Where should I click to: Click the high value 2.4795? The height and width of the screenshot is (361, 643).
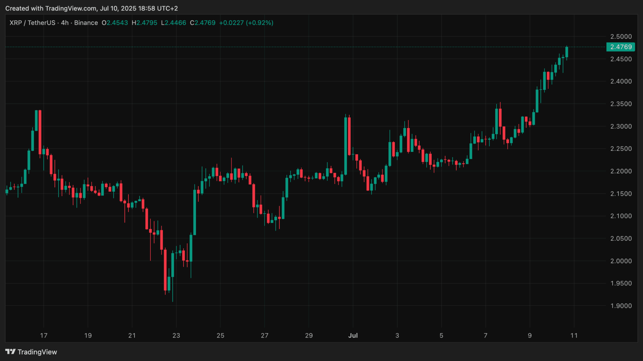pos(146,23)
